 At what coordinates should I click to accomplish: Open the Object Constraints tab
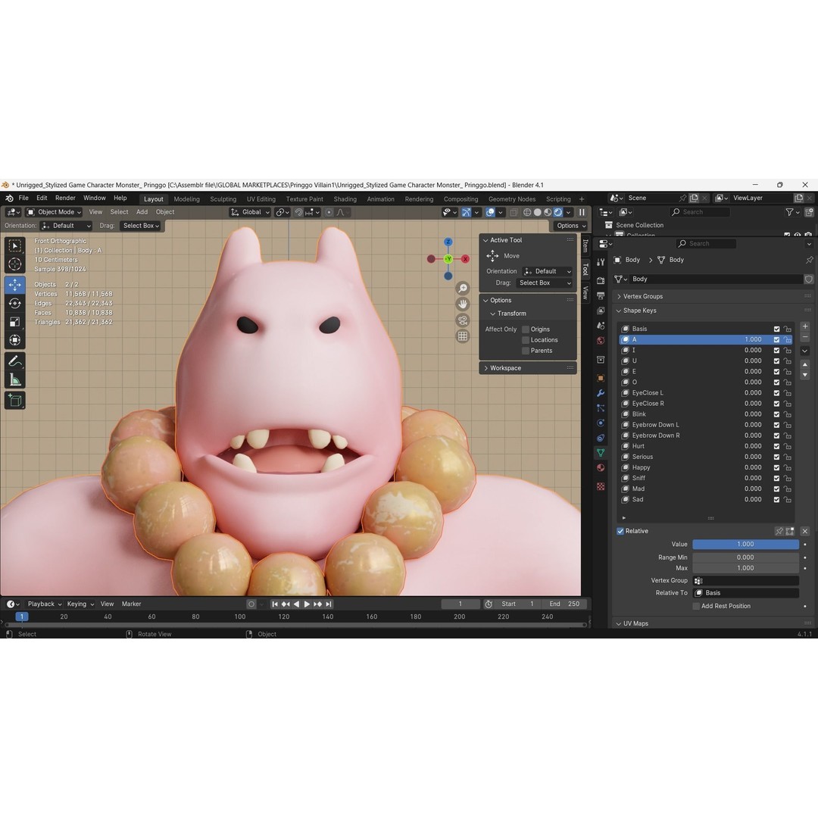[601, 438]
